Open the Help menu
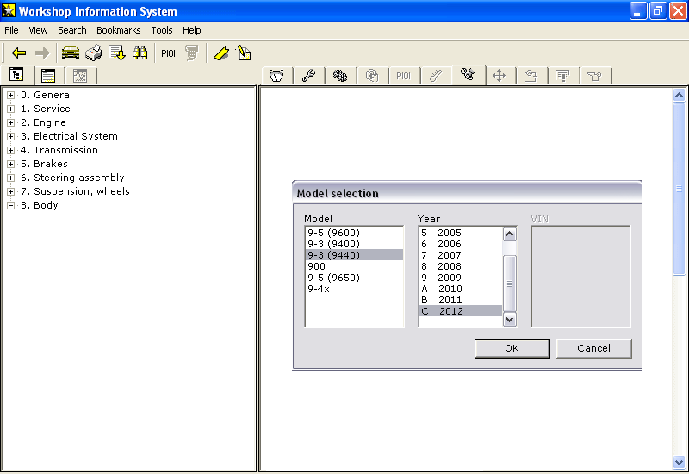This screenshot has height=474, width=689. pos(191,30)
